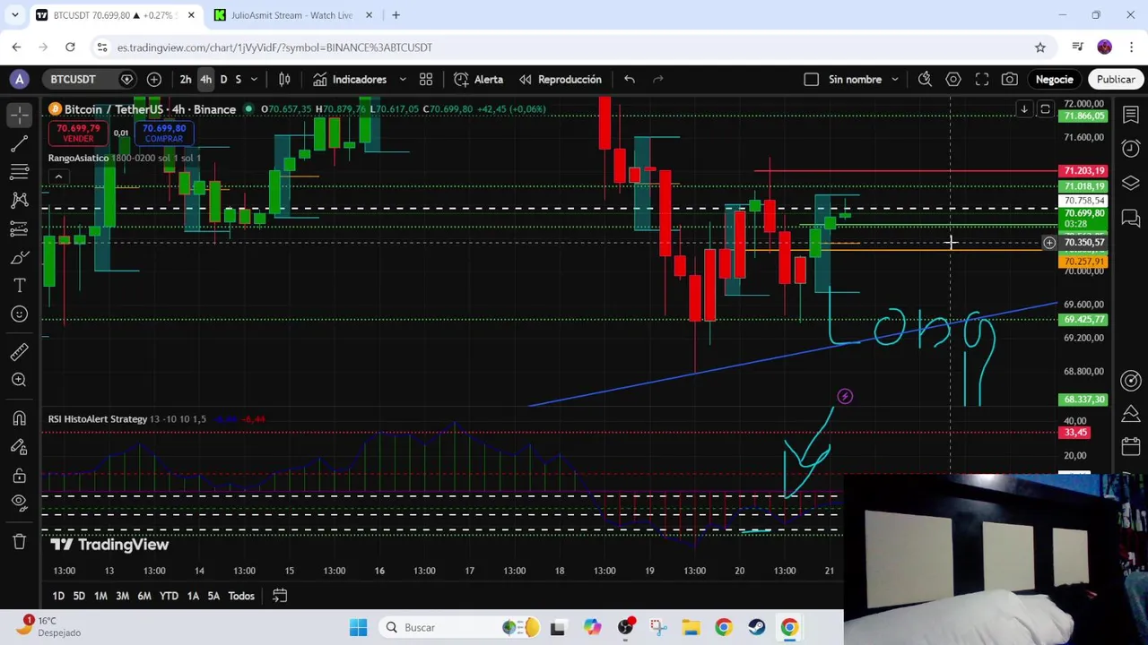The image size is (1148, 645).
Task: Select the 6M date range
Action: [x=144, y=596]
